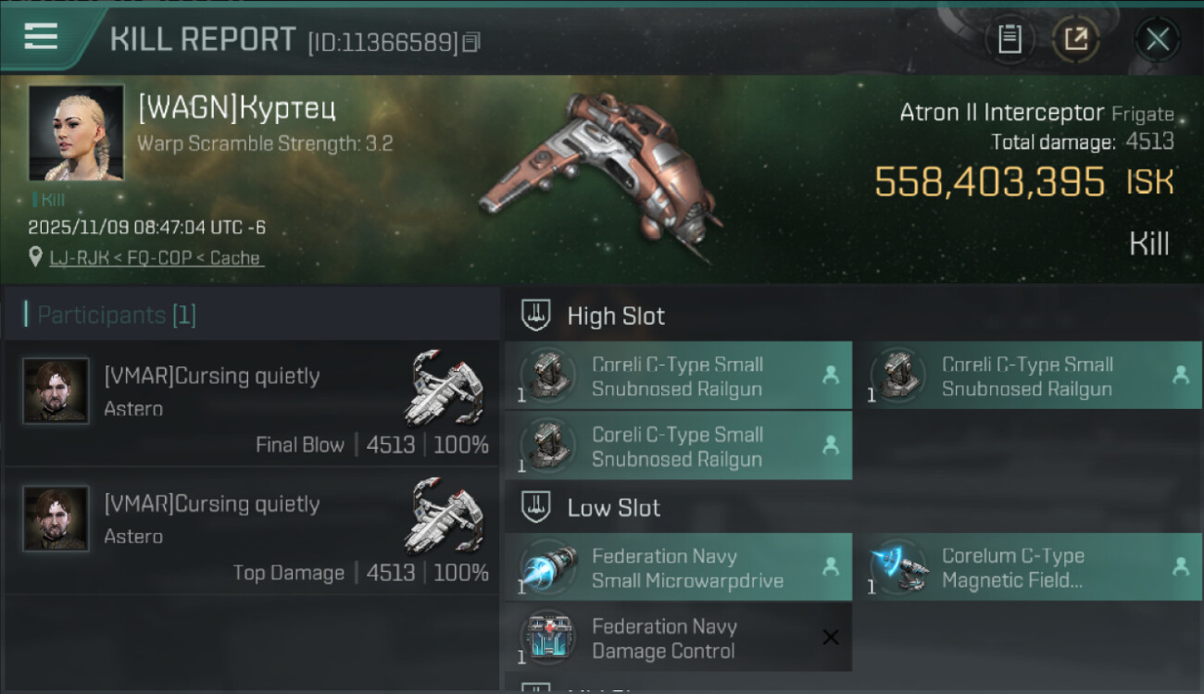Open the LJ-RJK location link
Screen dimensions: 1204x694
(x=156, y=258)
